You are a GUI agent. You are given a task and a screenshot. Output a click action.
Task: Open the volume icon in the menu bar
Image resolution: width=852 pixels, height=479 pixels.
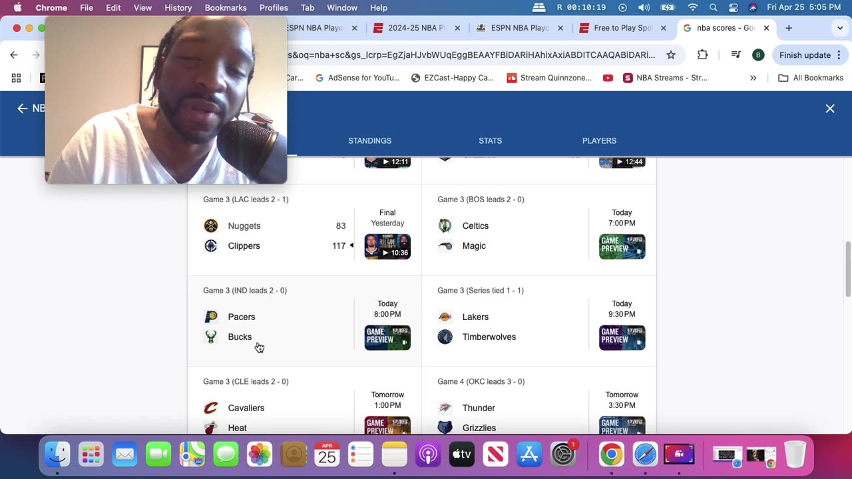(x=644, y=7)
